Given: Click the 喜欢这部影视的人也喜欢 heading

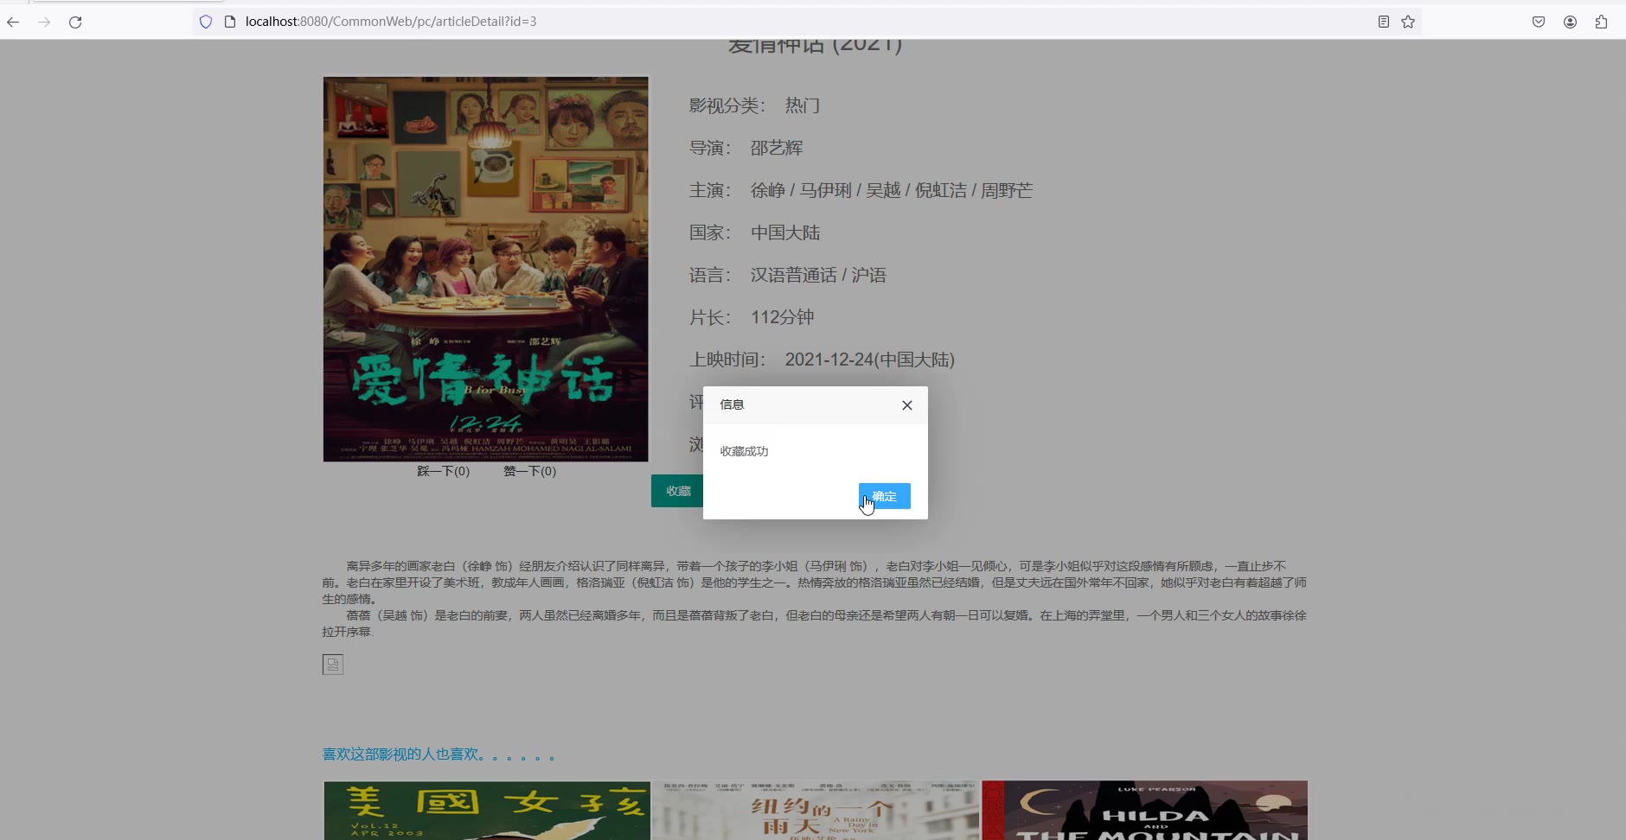Looking at the screenshot, I should [x=439, y=754].
